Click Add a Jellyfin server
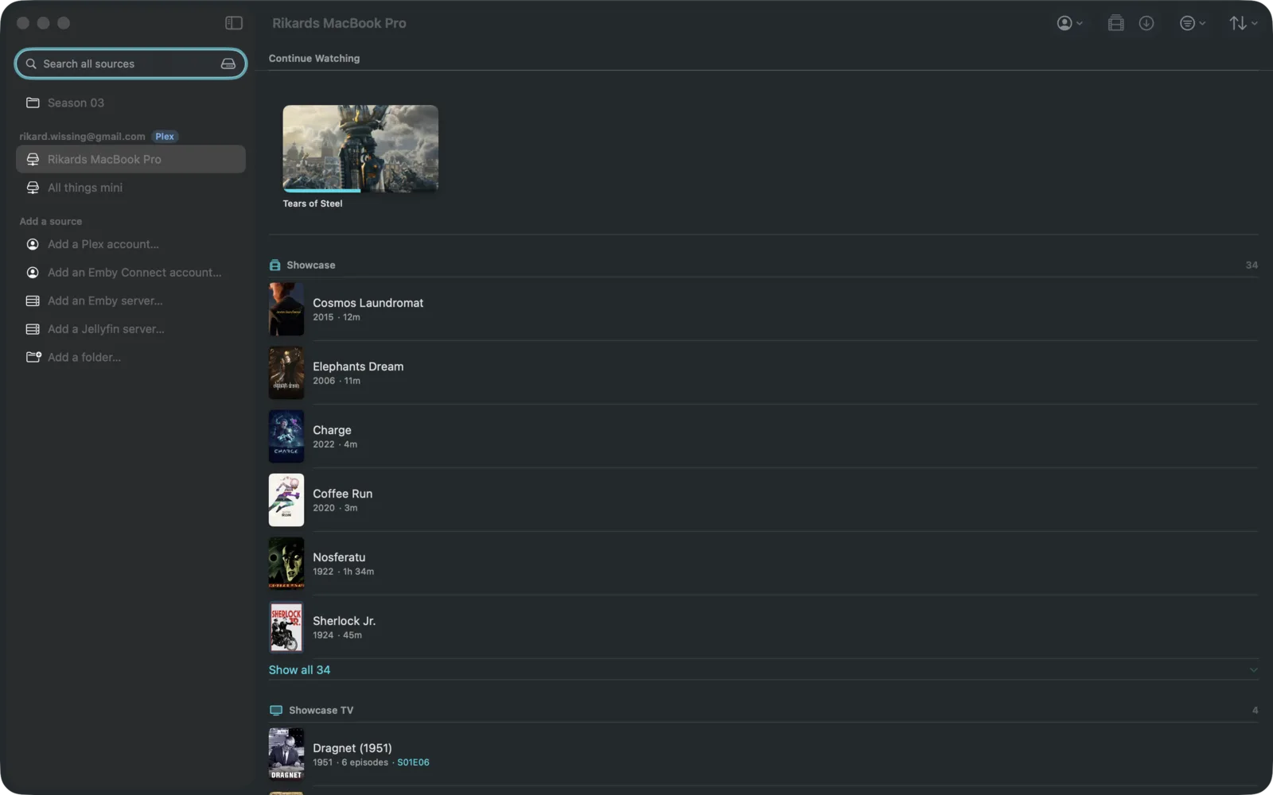Screen dimensions: 1273x795 click(130, 329)
